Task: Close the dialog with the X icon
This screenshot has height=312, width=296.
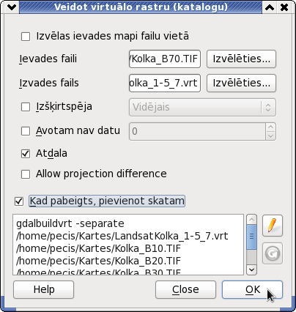Action: click(x=284, y=7)
